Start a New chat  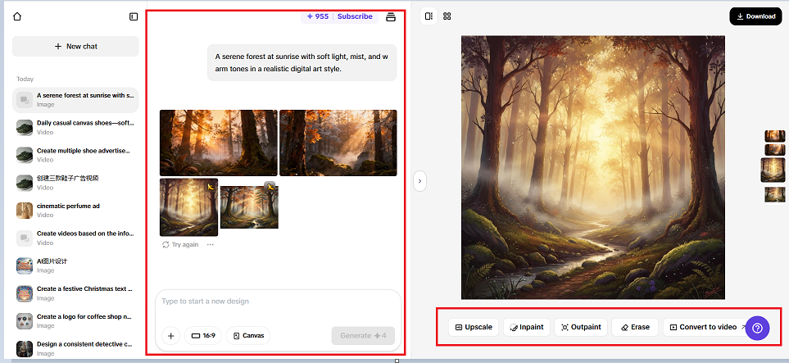(x=75, y=47)
